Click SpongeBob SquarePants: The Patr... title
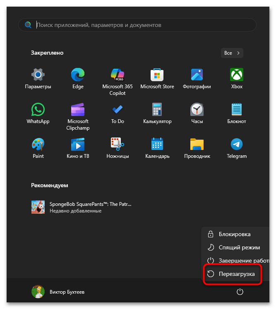The image size is (276, 309). 90,204
